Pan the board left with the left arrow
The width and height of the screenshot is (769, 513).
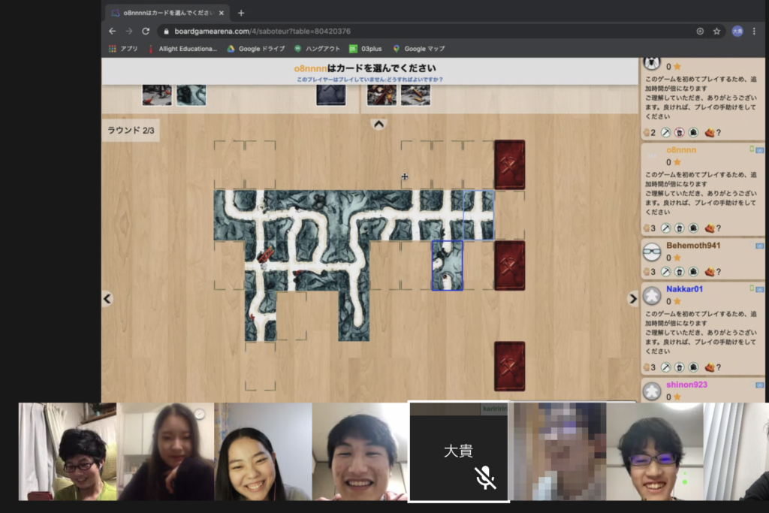pyautogui.click(x=107, y=298)
